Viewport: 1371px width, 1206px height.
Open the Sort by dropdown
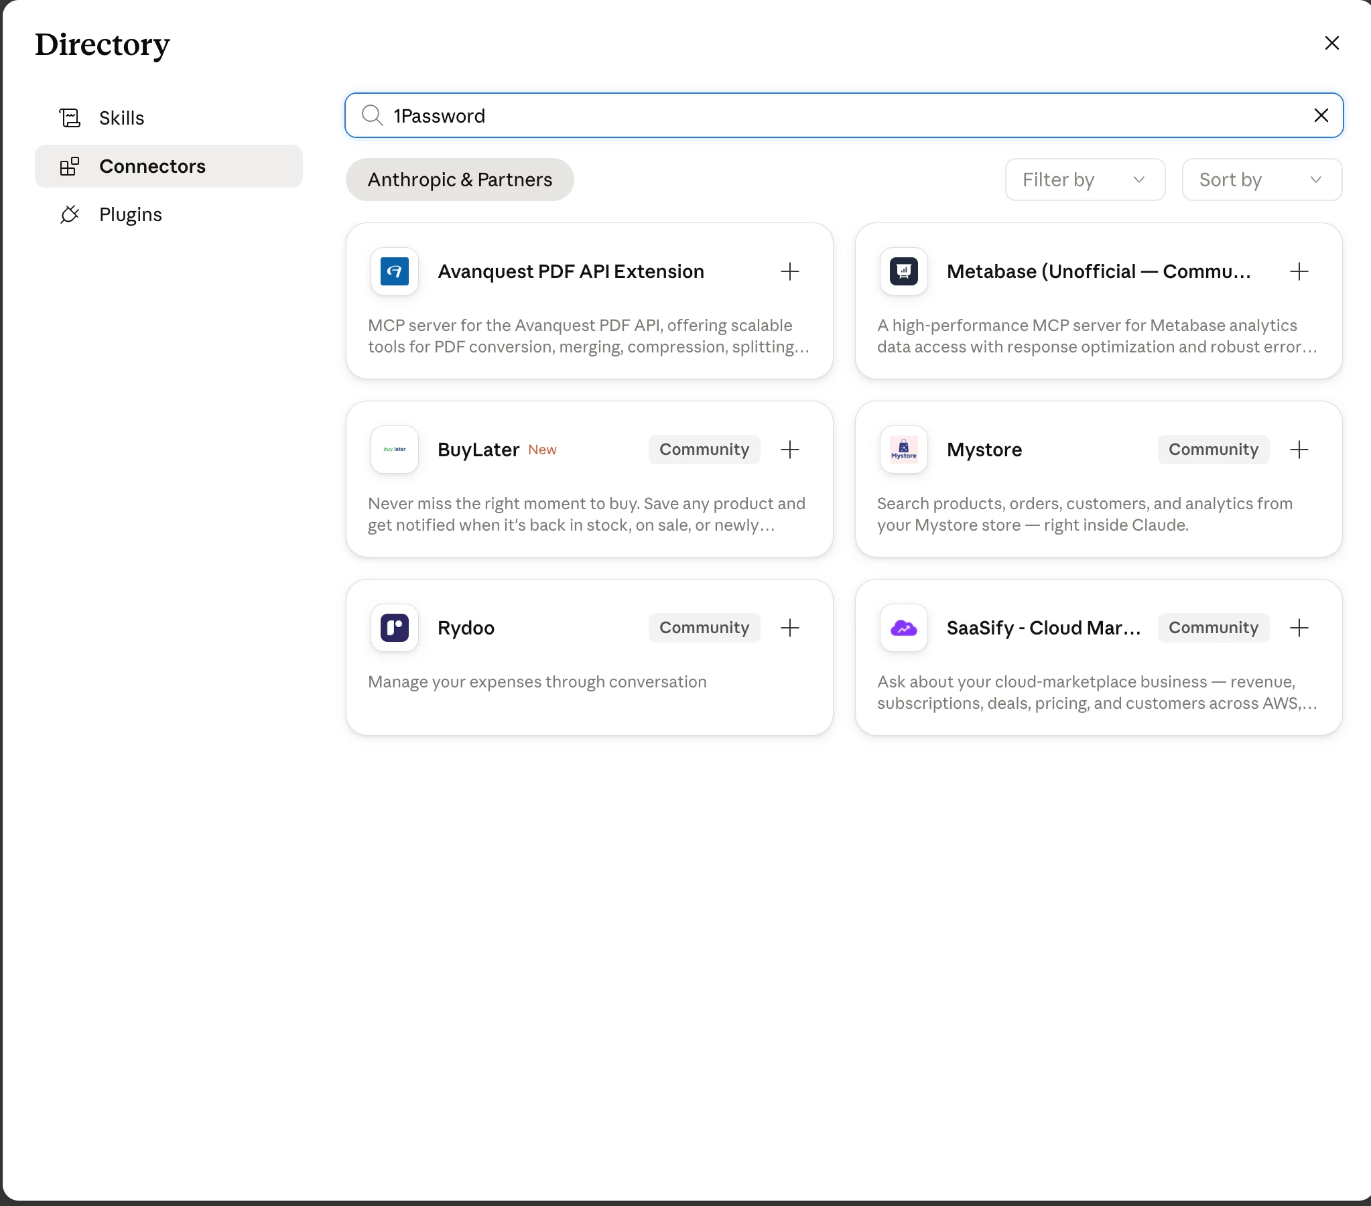[x=1262, y=179]
